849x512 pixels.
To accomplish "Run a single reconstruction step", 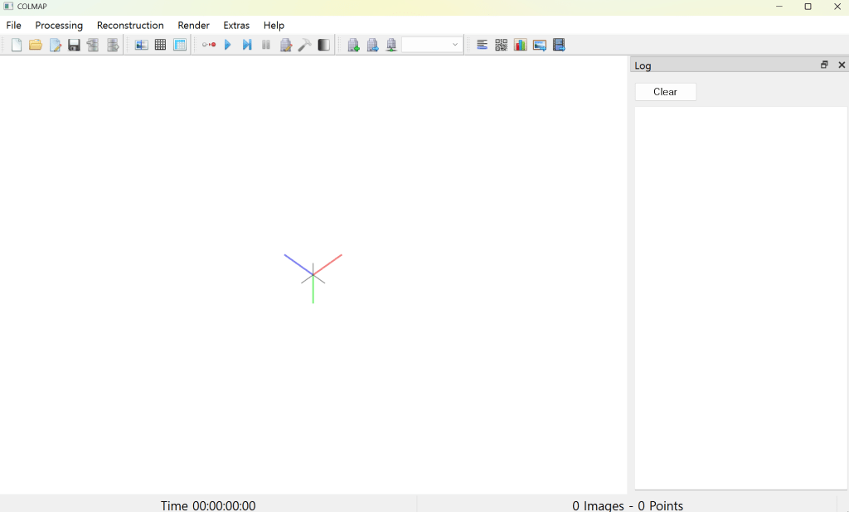I will [x=247, y=45].
